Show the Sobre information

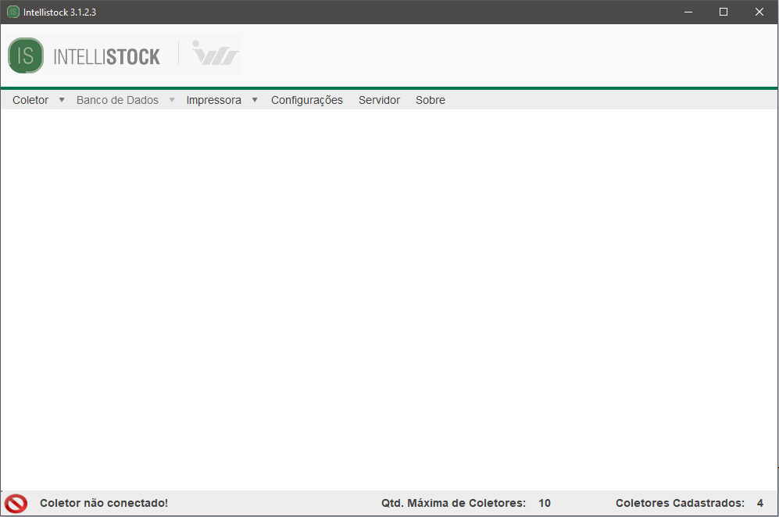[x=431, y=100]
